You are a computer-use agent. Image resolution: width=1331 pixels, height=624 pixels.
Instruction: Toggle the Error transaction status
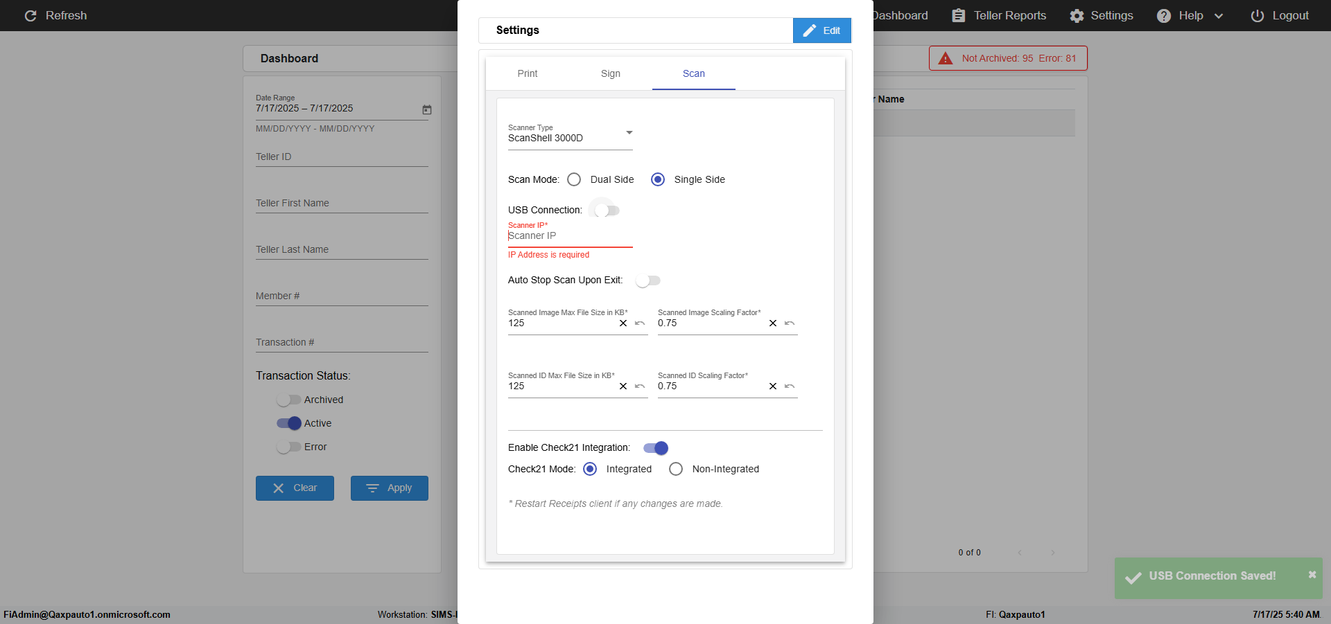point(288,447)
